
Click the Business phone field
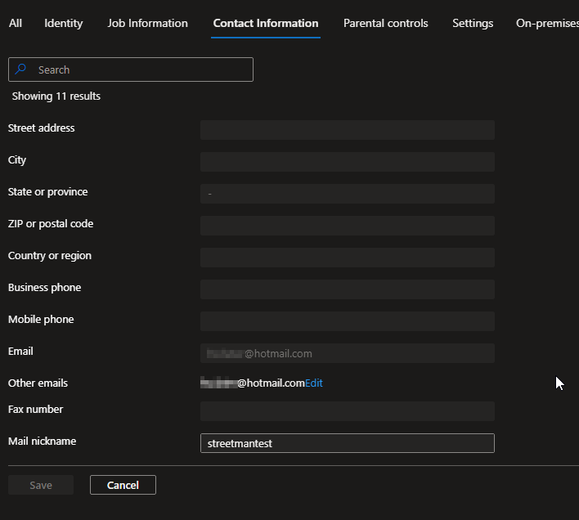(x=348, y=289)
